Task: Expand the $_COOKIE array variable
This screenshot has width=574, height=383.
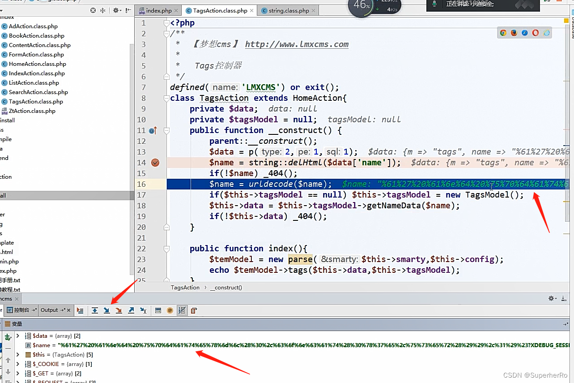Action: [18, 364]
